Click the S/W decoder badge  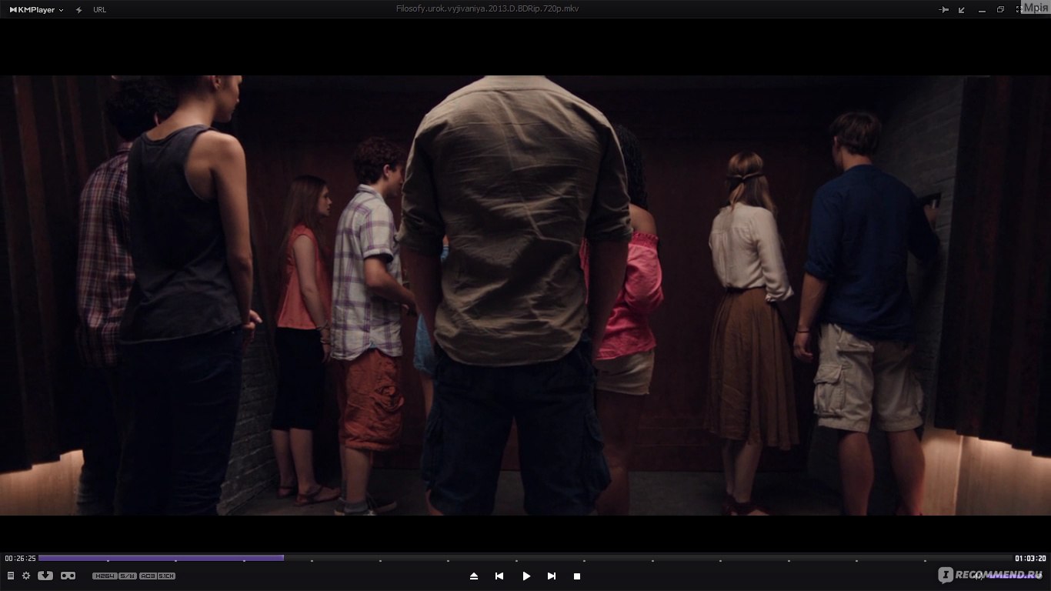[x=128, y=576]
